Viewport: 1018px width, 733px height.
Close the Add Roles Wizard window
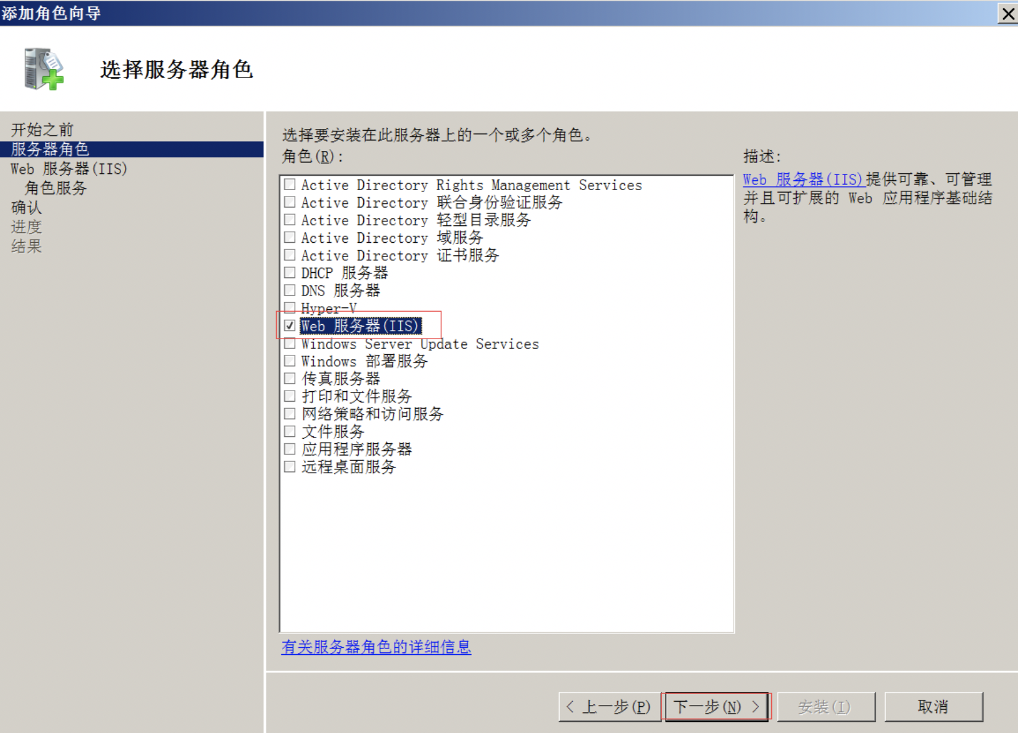click(x=1008, y=14)
